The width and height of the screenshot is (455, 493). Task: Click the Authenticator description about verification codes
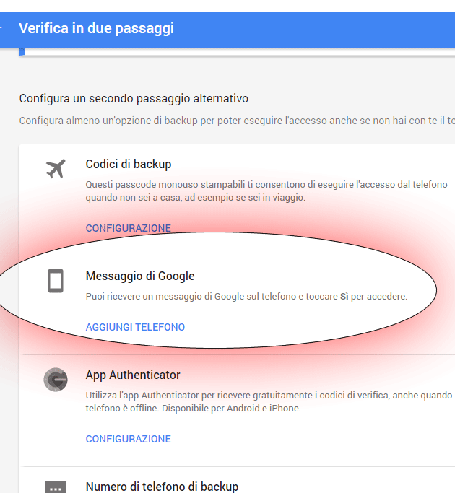269,401
